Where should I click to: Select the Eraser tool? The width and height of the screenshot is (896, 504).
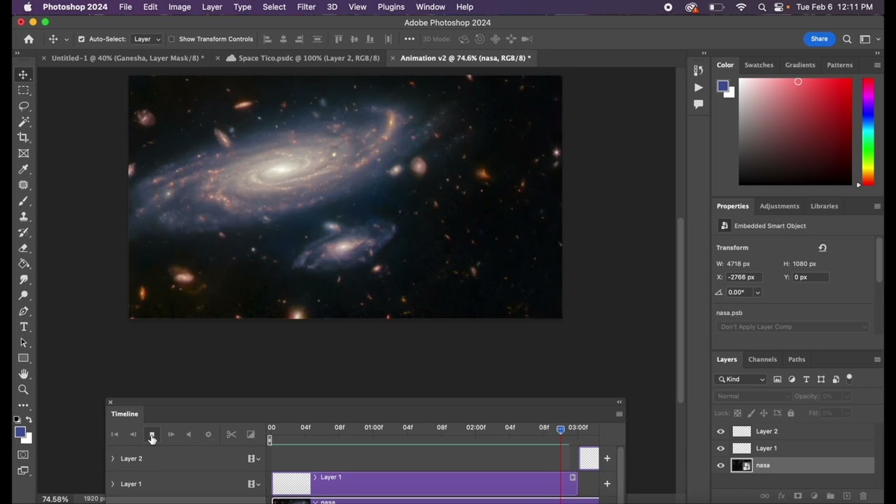(x=23, y=248)
